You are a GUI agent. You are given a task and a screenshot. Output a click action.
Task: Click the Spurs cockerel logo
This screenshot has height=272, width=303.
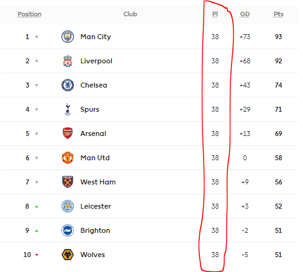pyautogui.click(x=68, y=109)
